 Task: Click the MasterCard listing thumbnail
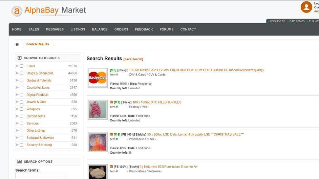point(98,78)
